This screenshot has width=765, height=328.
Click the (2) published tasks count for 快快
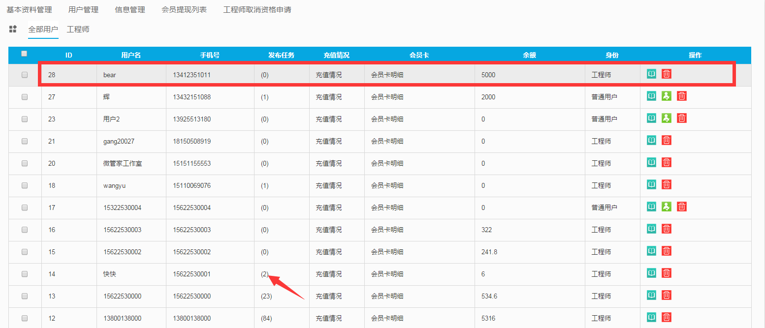[264, 274]
